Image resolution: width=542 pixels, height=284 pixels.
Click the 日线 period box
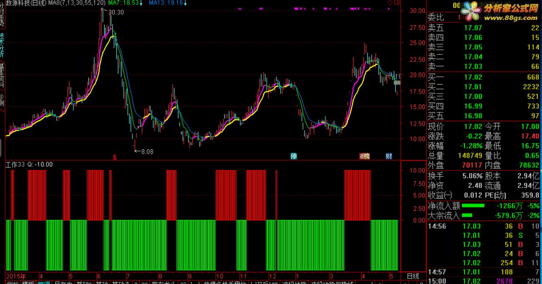[x=413, y=276]
